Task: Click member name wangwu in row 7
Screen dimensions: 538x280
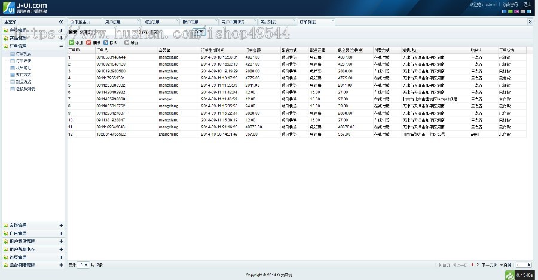Action: [166, 99]
